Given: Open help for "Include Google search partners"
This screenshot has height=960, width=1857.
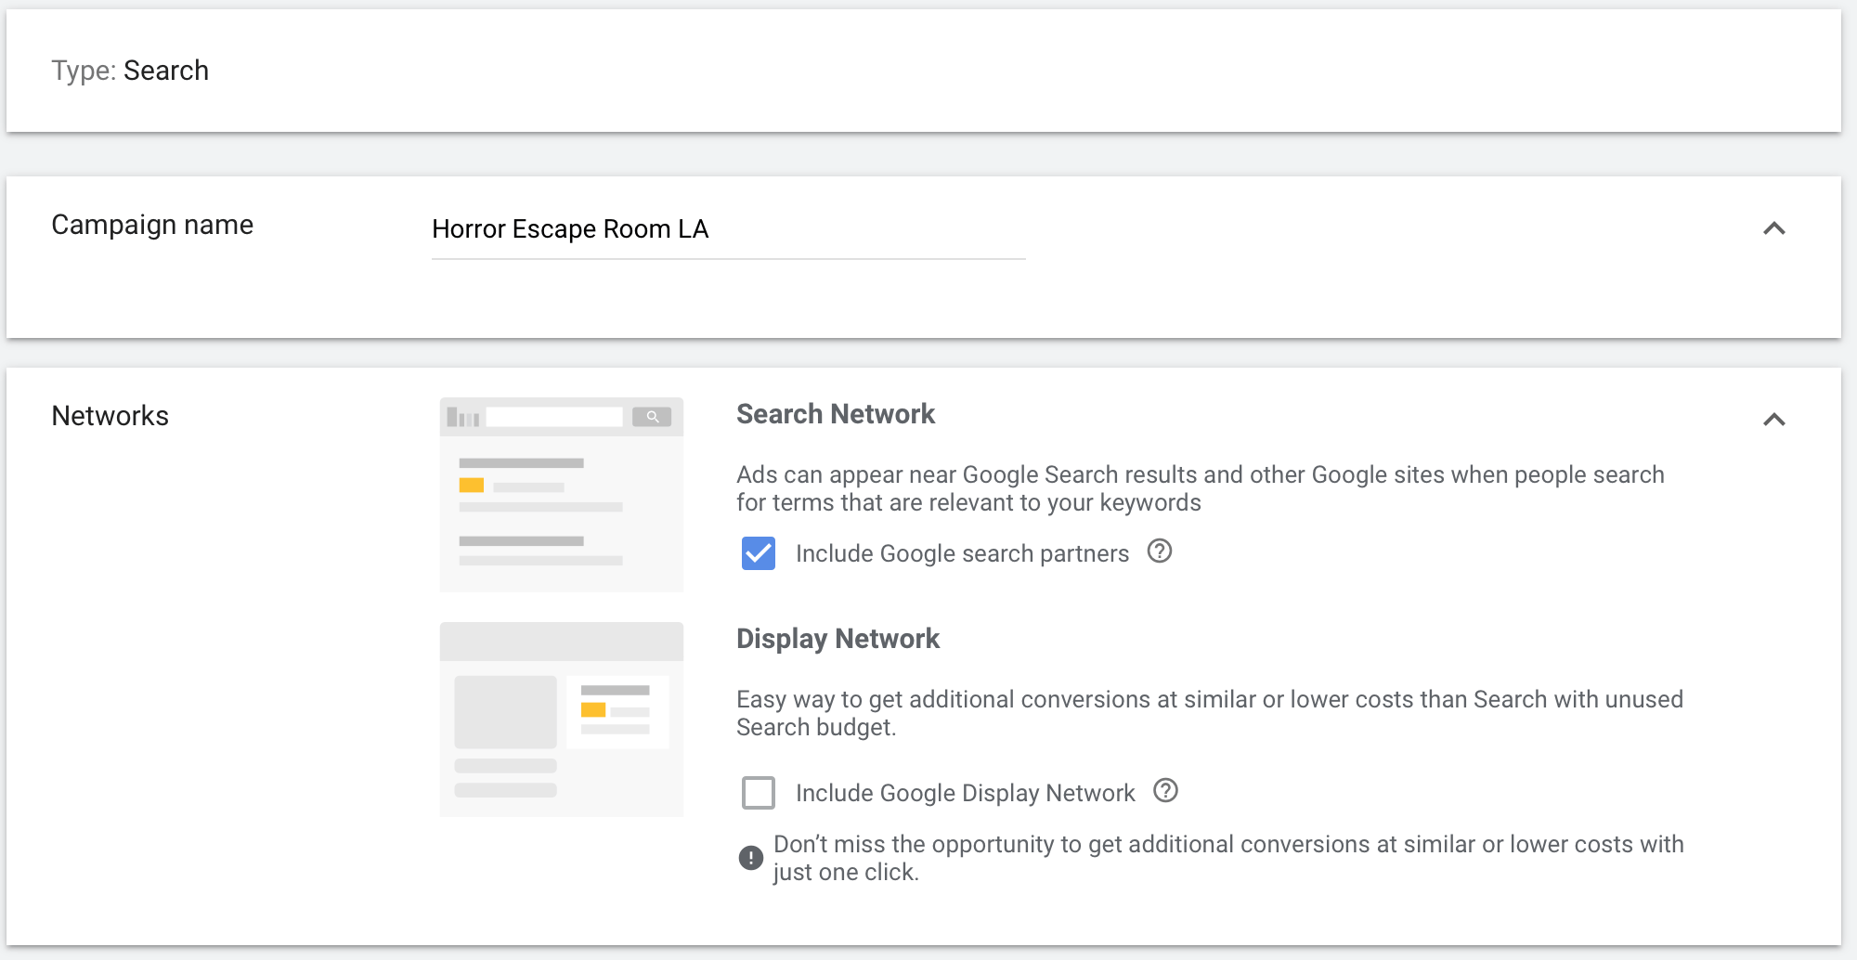Looking at the screenshot, I should coord(1159,552).
